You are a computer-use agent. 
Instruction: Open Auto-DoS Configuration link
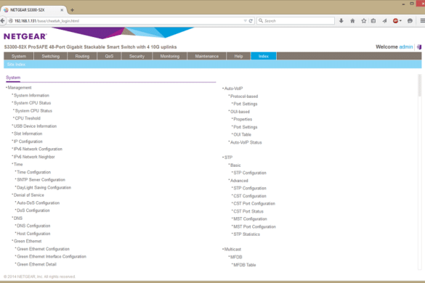coord(39,203)
